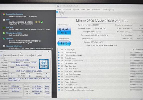Image resolution: width=143 pixels, height=100 pixels.
Task: Open the Материнська плата section link
Action: (x=14, y=33)
